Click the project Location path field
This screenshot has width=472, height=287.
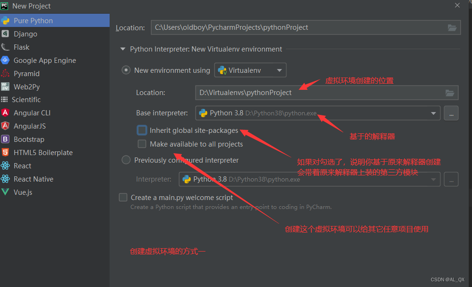click(x=306, y=27)
